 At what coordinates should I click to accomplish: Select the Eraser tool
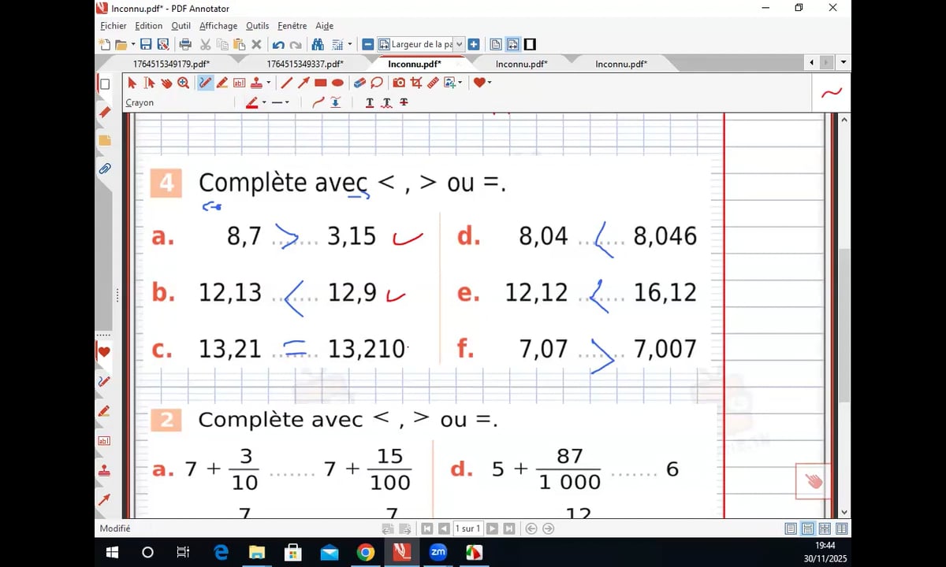pyautogui.click(x=359, y=83)
